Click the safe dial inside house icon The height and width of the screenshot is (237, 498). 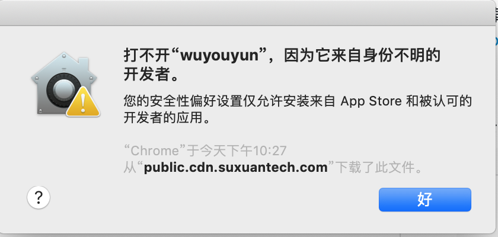click(x=62, y=89)
